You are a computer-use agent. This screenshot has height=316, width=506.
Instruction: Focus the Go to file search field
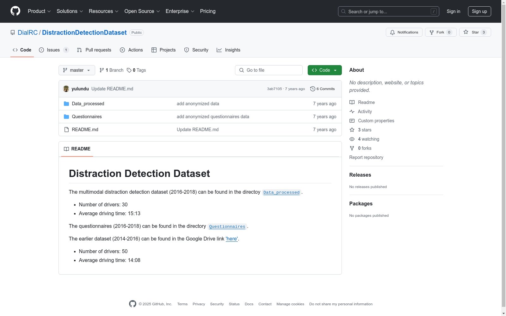pyautogui.click(x=269, y=70)
